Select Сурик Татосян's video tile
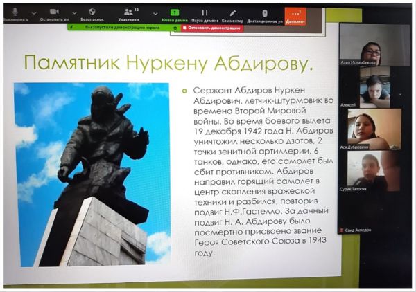Image resolution: width=416 pixels, height=292 pixels. (x=374, y=171)
